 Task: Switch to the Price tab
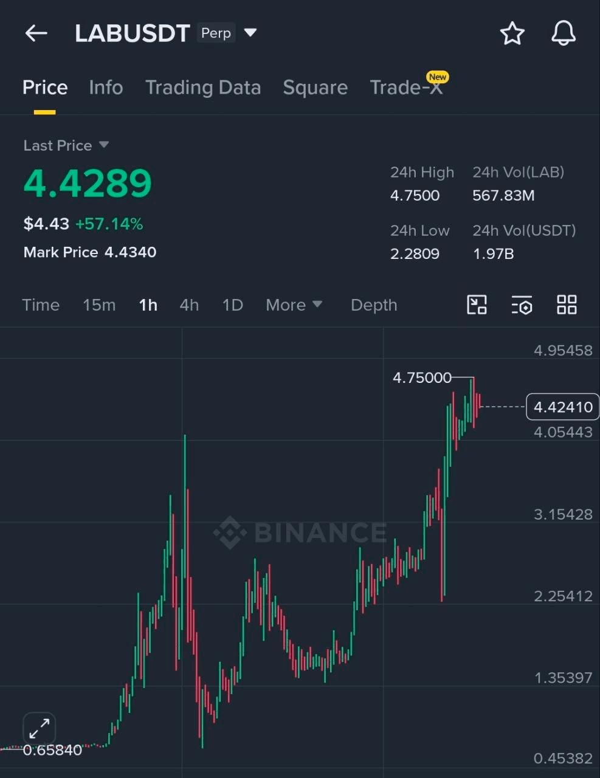point(45,88)
